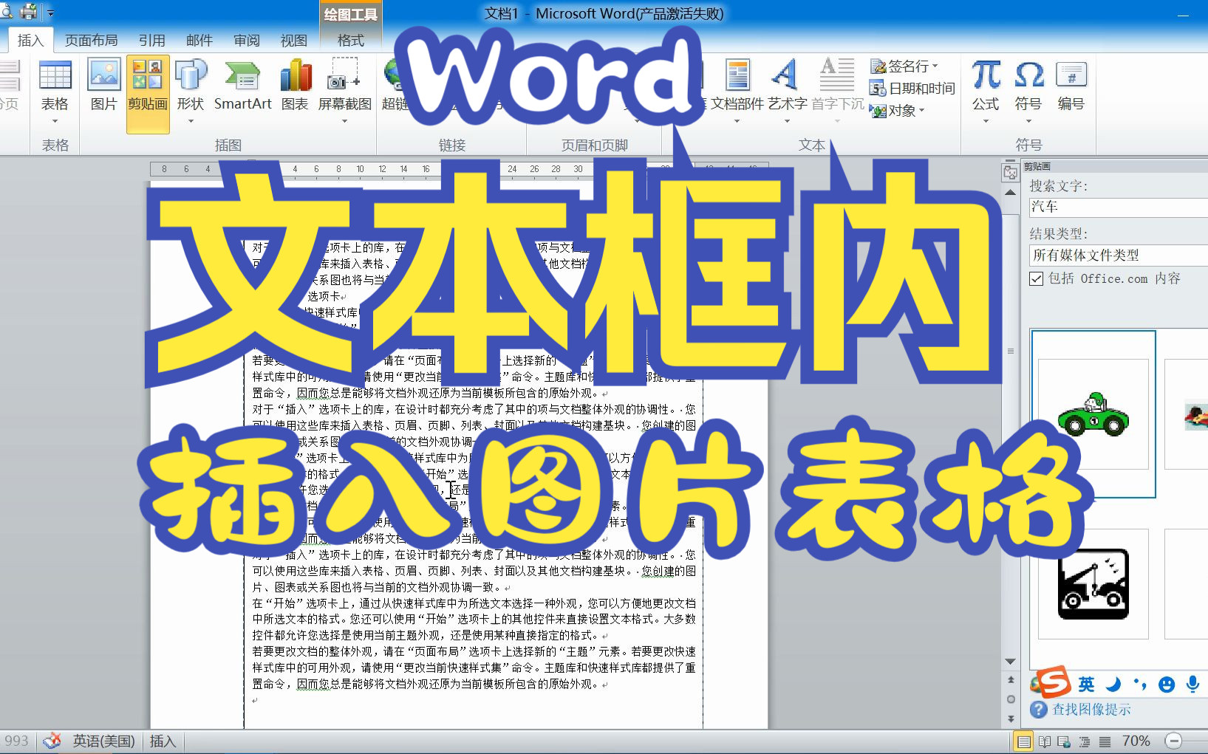This screenshot has width=1208, height=754.
Task: Expand the 表格 dropdown arrow
Action: pyautogui.click(x=55, y=120)
